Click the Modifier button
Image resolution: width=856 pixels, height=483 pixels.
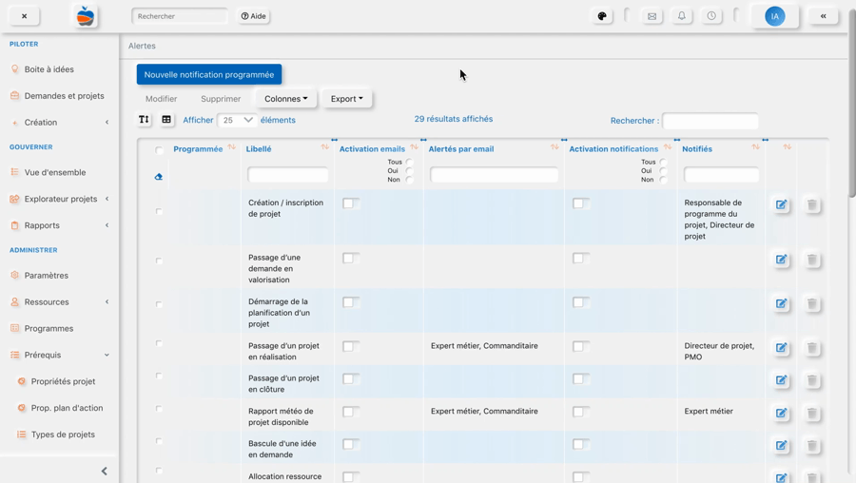[x=161, y=99]
